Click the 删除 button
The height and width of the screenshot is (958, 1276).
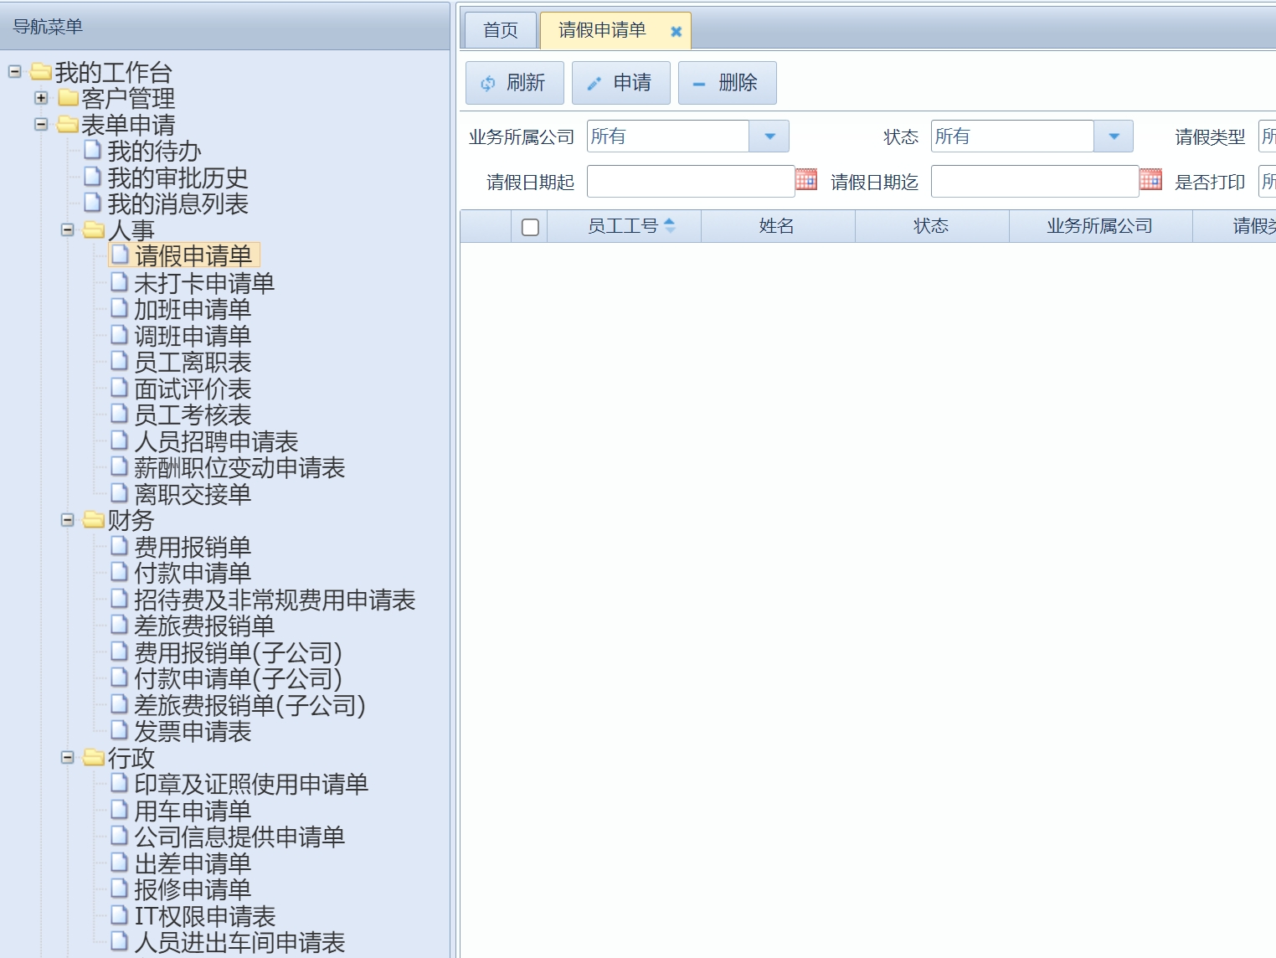(x=728, y=83)
